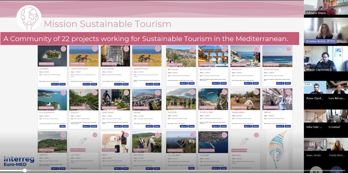Click the pink badge icon on AQUAMAN card
This screenshot has height=173, width=348.
point(63,49)
